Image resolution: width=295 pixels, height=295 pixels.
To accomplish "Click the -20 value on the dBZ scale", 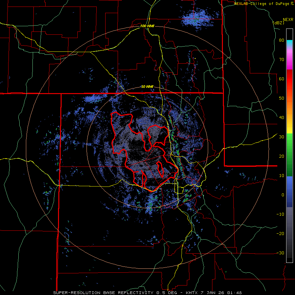I will point(280,233).
